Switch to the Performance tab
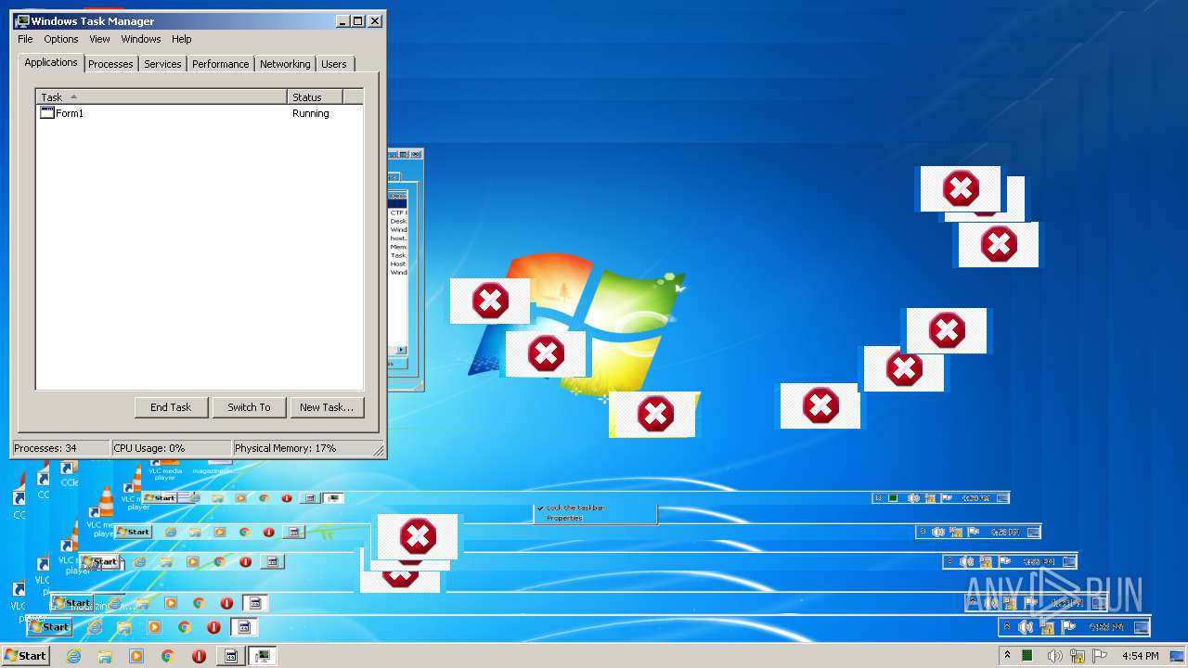 [x=221, y=64]
